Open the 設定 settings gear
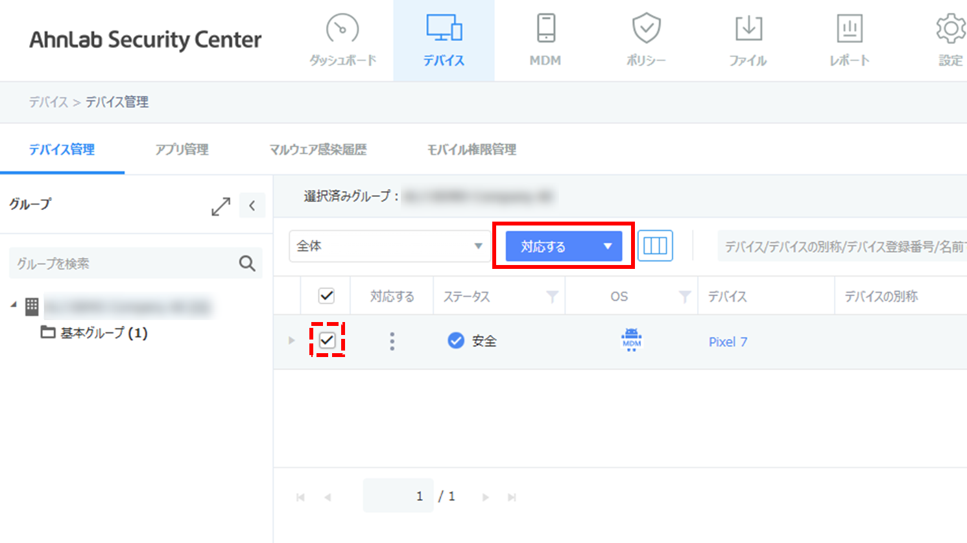Image resolution: width=967 pixels, height=543 pixels. [950, 40]
